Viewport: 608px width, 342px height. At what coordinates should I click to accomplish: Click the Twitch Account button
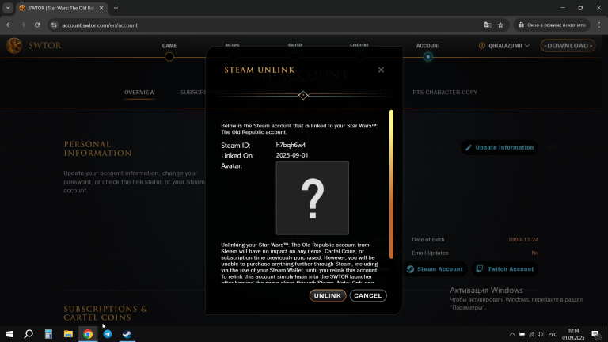tap(505, 268)
